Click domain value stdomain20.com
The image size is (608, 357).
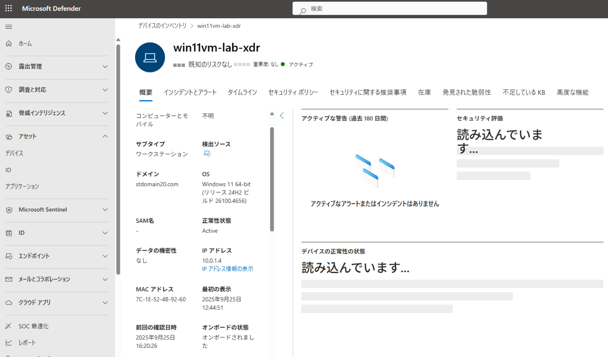pyautogui.click(x=157, y=184)
